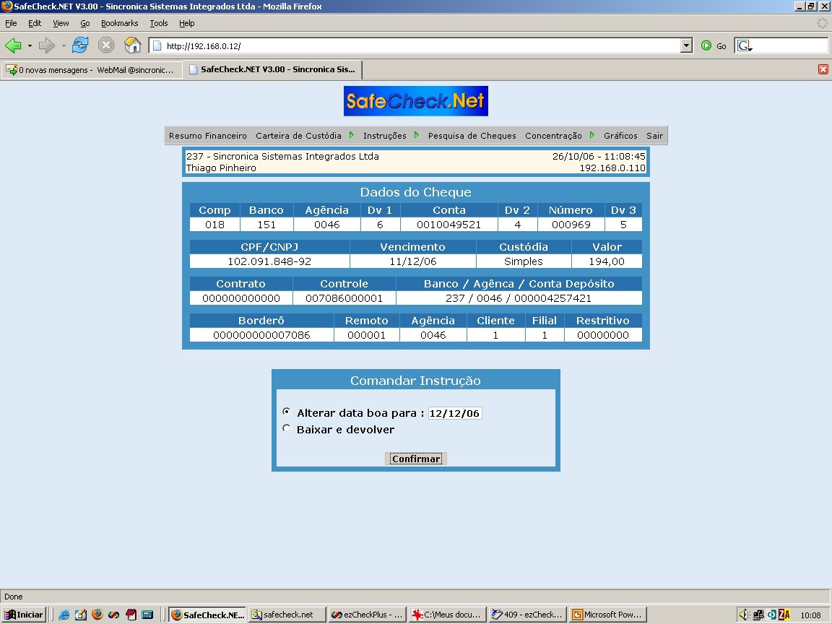
Task: Select the Alterar data boa para radio
Action: point(287,412)
